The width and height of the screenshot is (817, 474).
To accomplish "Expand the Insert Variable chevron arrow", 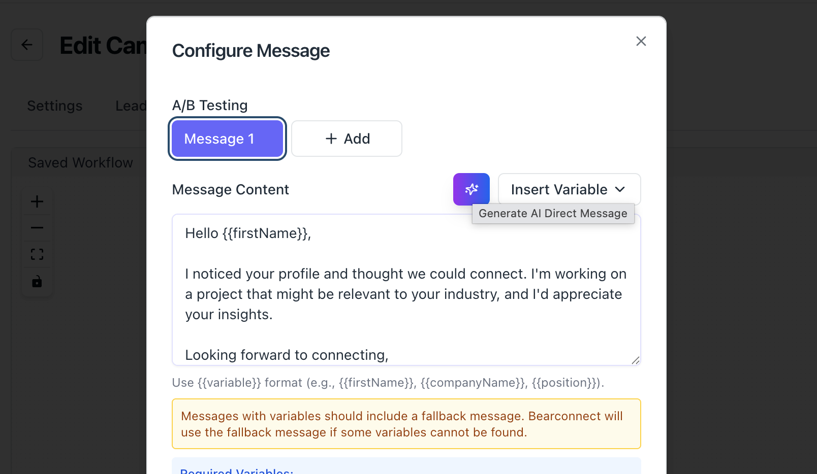I will point(620,189).
